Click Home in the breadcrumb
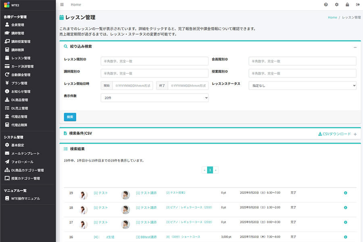The width and height of the screenshot is (363, 242). click(332, 18)
